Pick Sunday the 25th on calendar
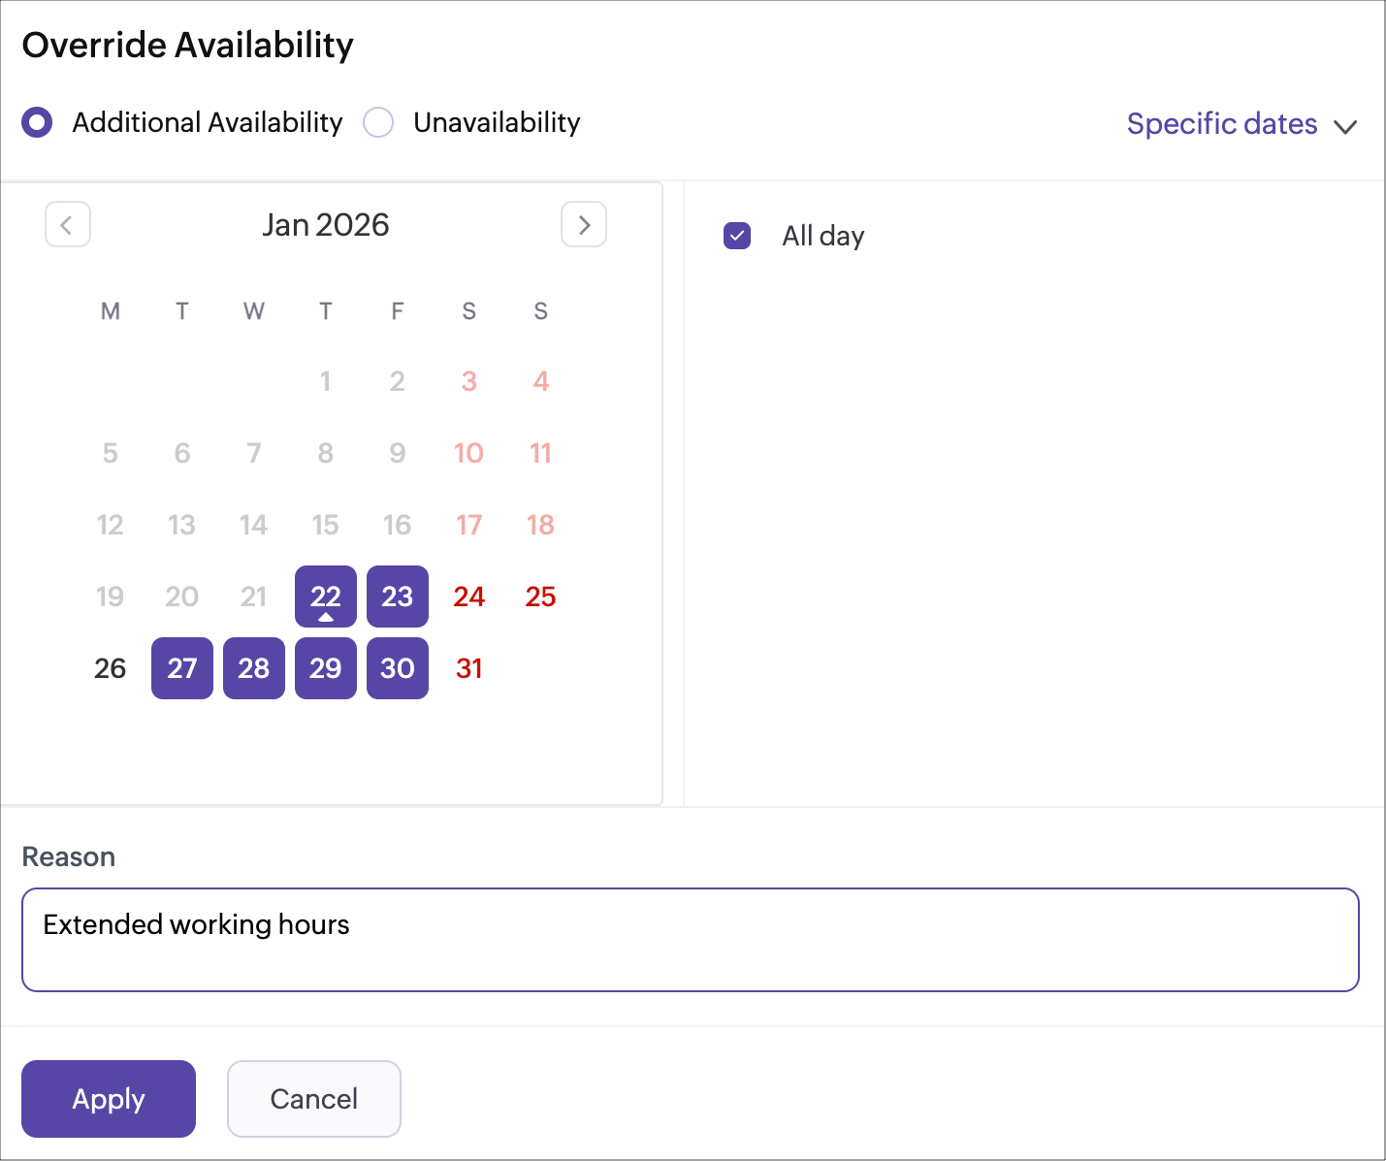The height and width of the screenshot is (1161, 1386). tap(541, 597)
